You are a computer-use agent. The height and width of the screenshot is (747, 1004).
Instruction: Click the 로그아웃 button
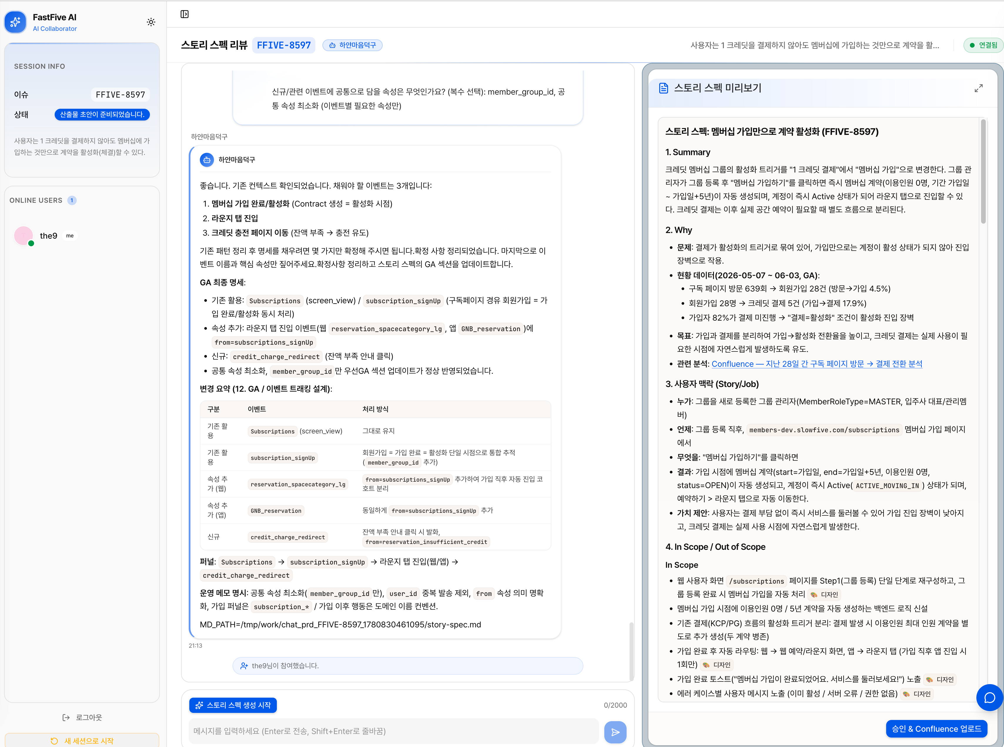[82, 718]
